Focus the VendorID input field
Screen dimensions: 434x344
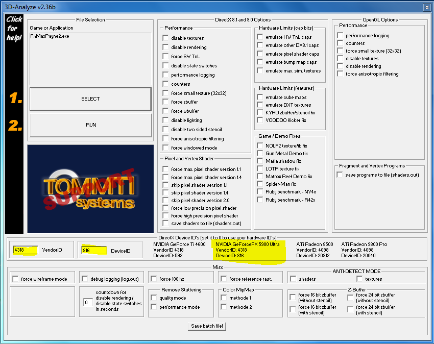pos(25,250)
